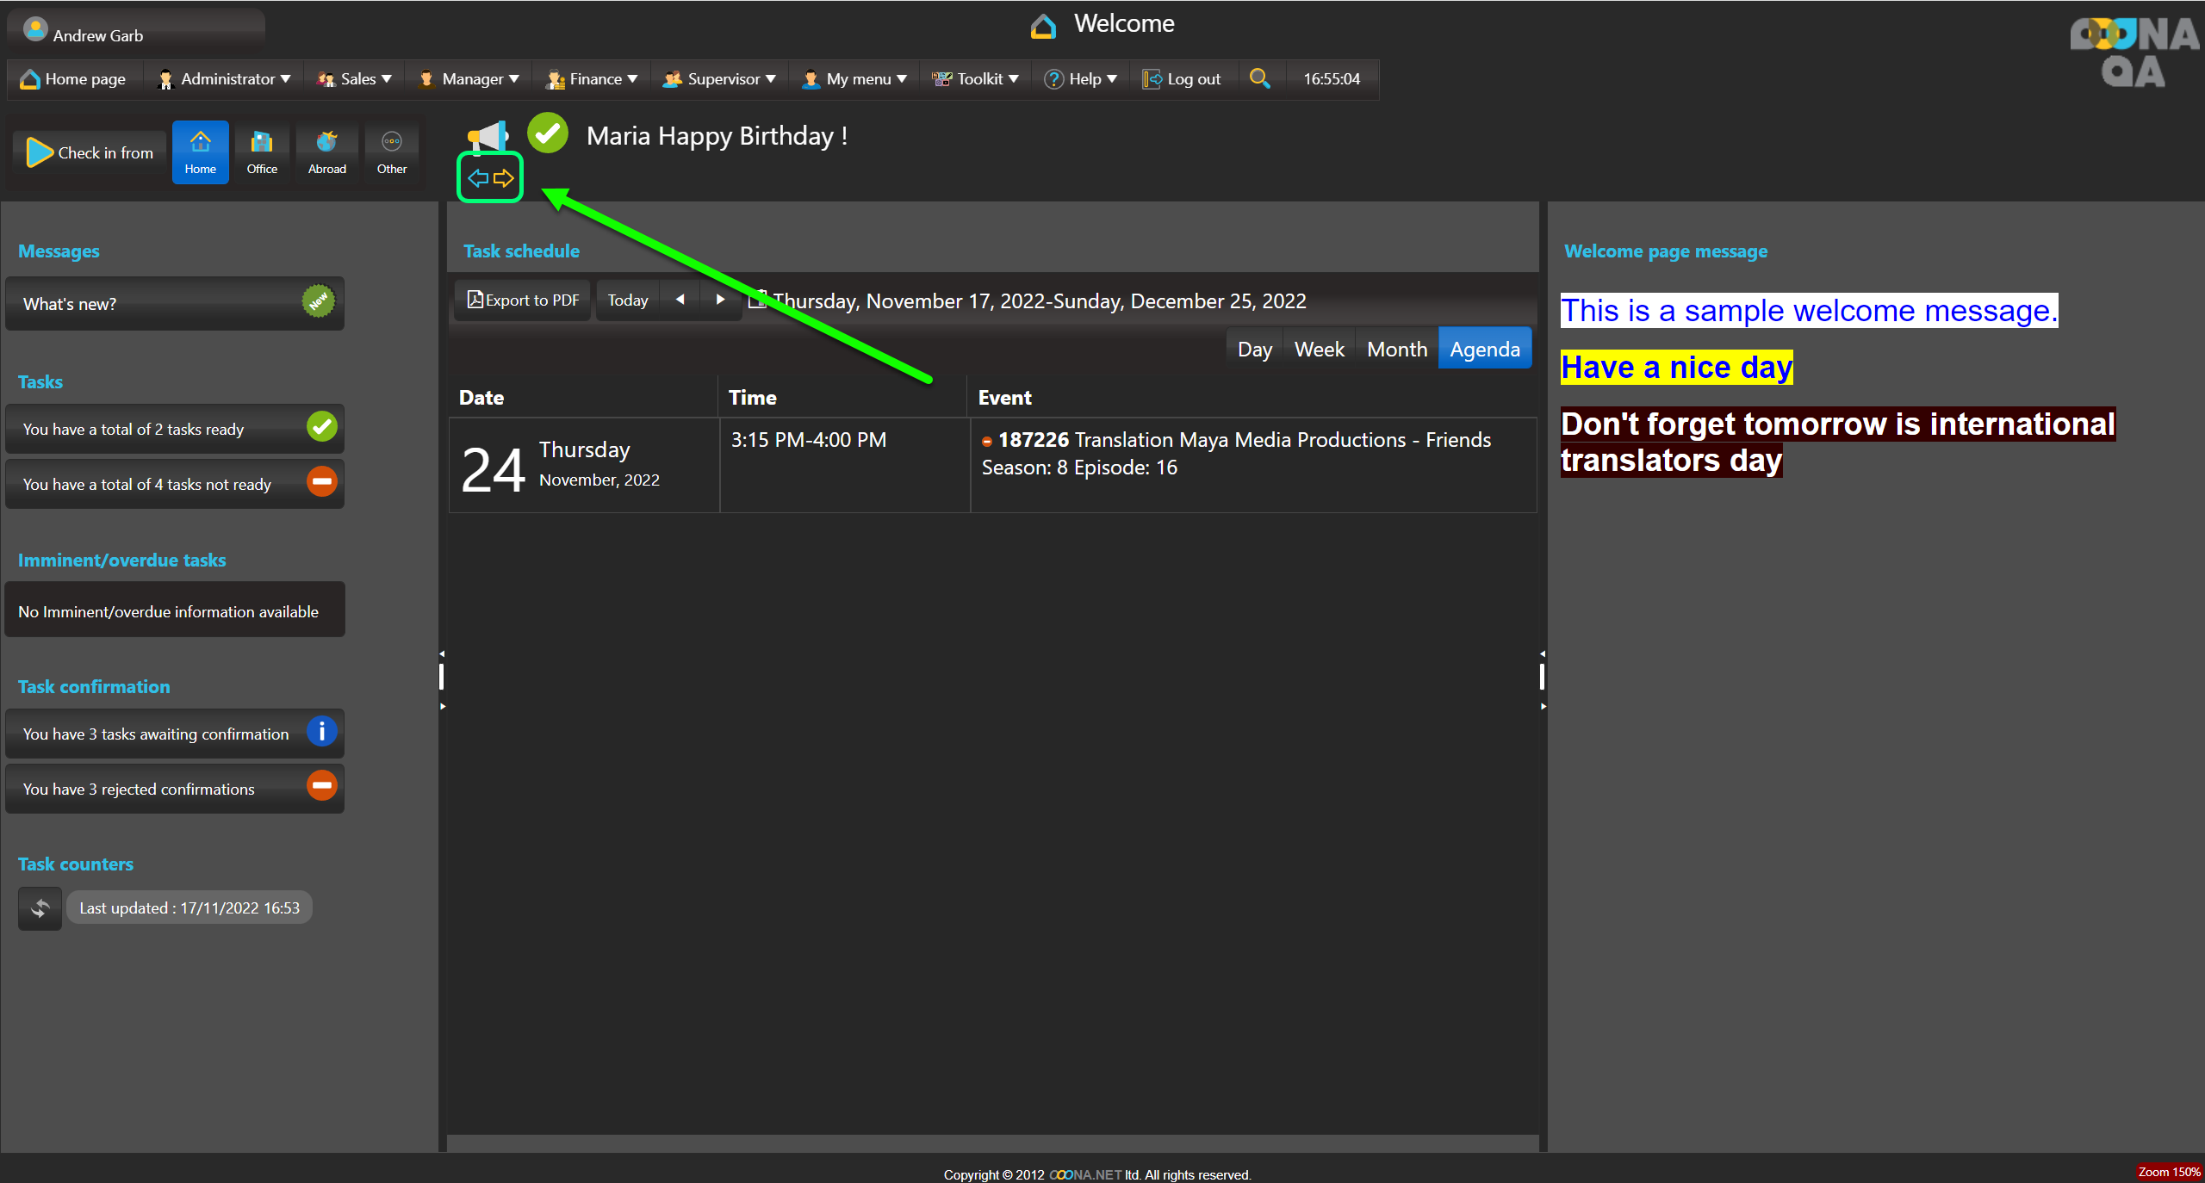The height and width of the screenshot is (1183, 2205).
Task: Click Export to PDF button
Action: tap(523, 300)
